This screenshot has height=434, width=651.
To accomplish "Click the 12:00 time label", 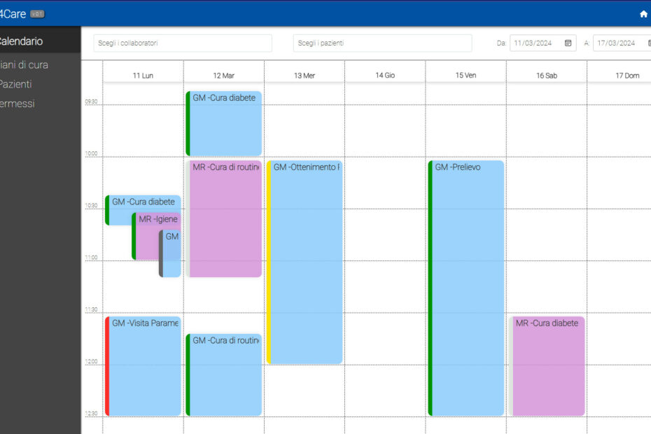I will (x=91, y=362).
